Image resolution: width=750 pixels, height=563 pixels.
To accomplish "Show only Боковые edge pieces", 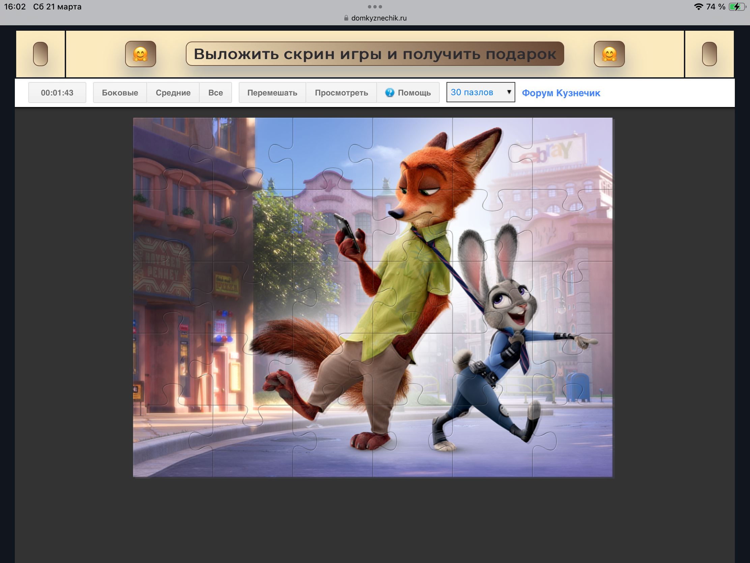I will (120, 92).
